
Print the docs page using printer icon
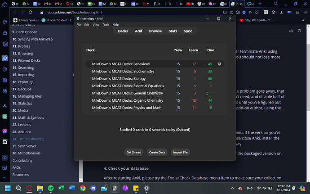click(291, 31)
